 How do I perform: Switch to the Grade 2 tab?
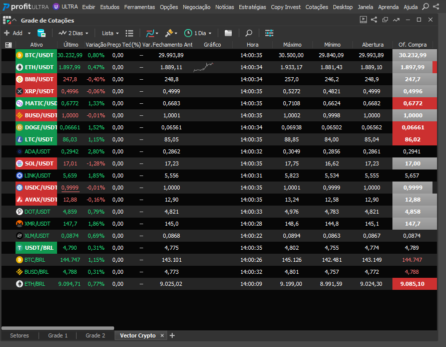coord(95,335)
